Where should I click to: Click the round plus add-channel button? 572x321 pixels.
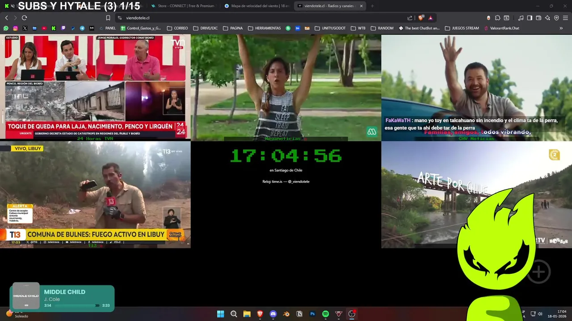(x=538, y=272)
